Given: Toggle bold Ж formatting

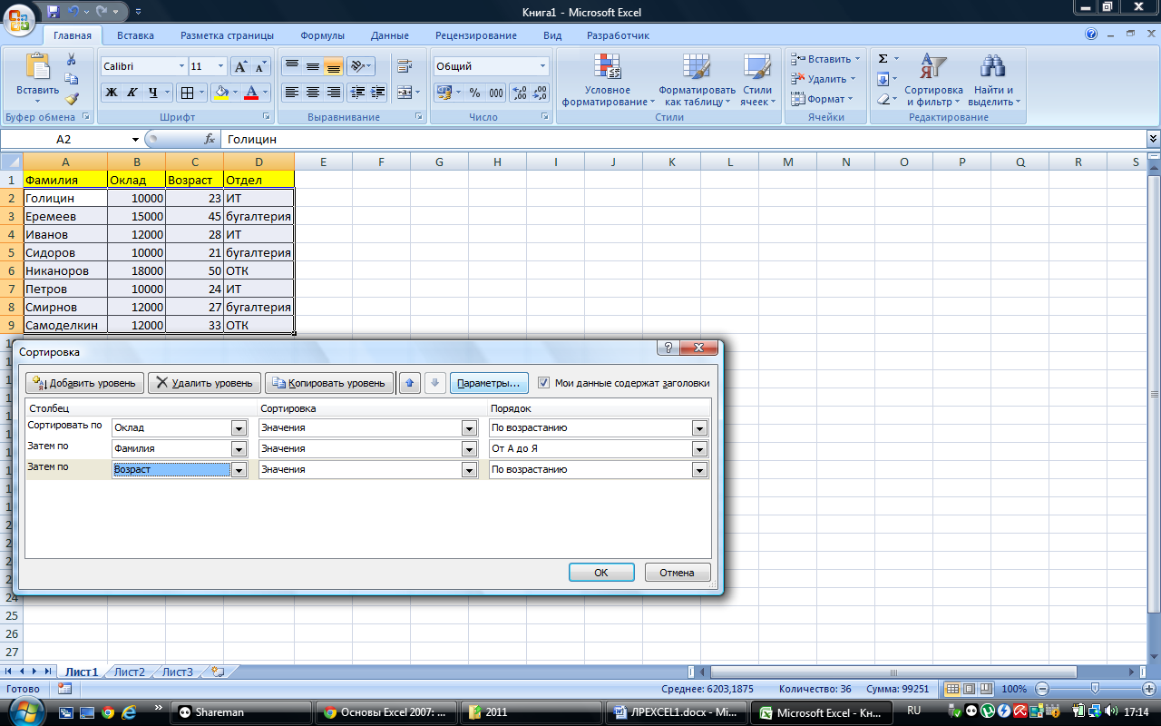Looking at the screenshot, I should [x=111, y=92].
